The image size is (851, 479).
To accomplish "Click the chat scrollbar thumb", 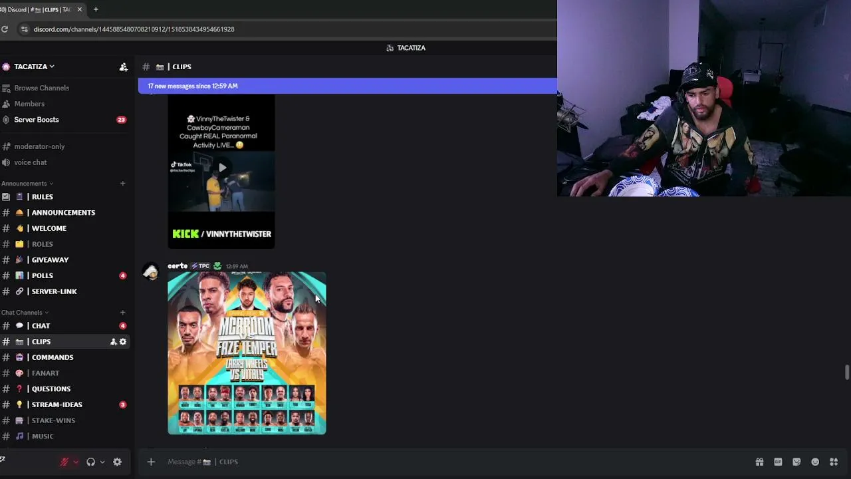I will coord(847,373).
